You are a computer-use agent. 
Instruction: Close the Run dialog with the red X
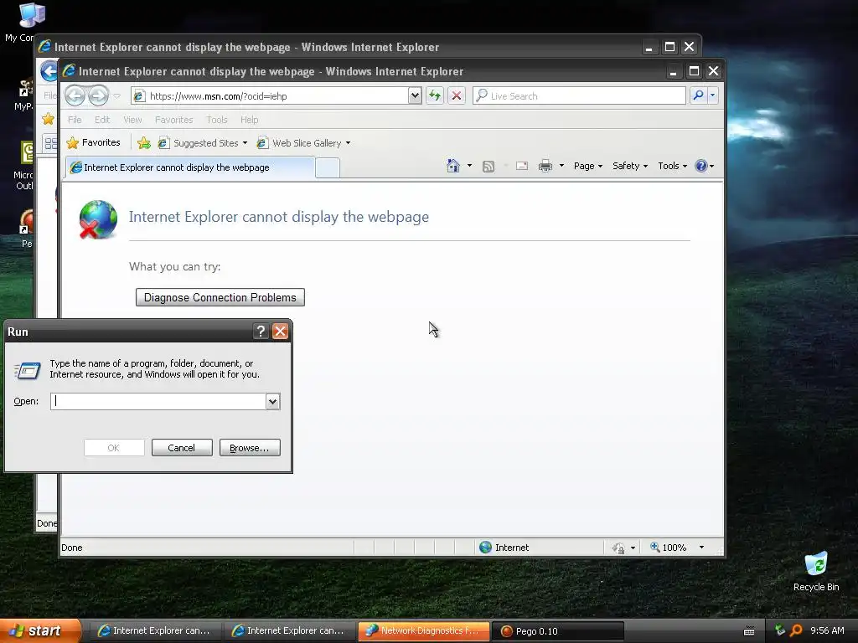point(280,331)
